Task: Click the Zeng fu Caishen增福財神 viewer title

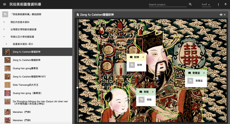Action: (x=97, y=15)
